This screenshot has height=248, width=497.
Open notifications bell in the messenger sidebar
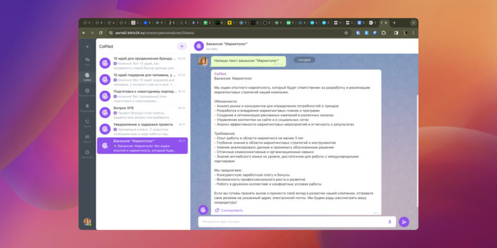(x=87, y=107)
